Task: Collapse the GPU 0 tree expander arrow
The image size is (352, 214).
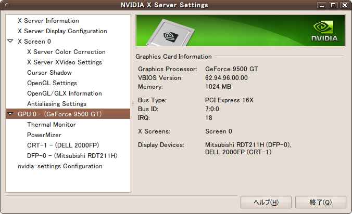Action: tap(10, 114)
